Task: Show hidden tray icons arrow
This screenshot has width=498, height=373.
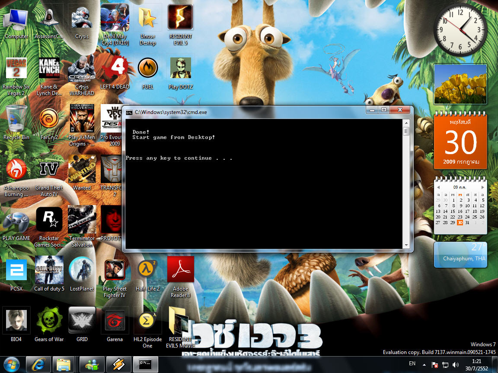Action: tap(425, 365)
